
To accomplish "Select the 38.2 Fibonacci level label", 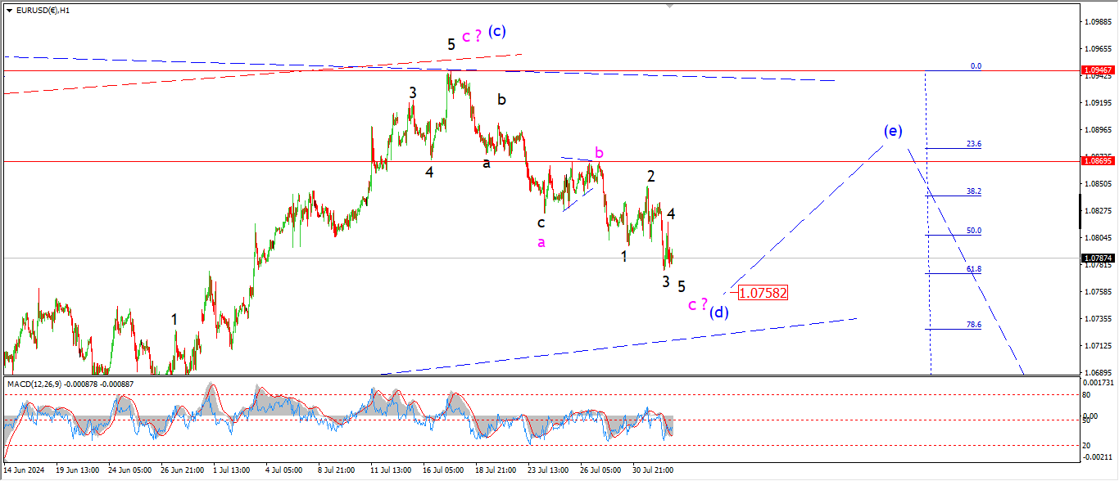I will coord(973,191).
